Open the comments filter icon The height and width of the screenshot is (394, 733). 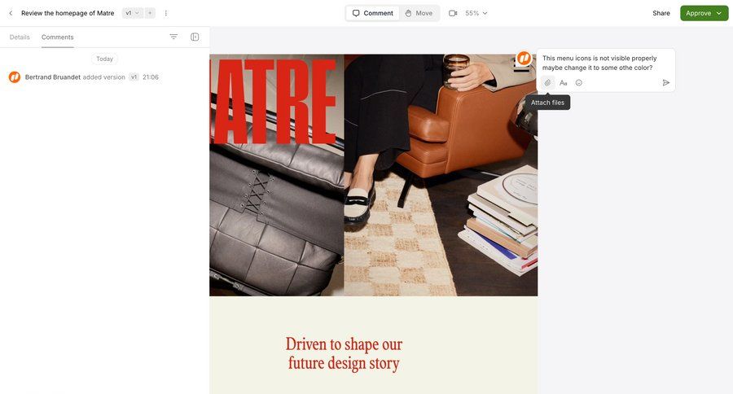point(173,37)
